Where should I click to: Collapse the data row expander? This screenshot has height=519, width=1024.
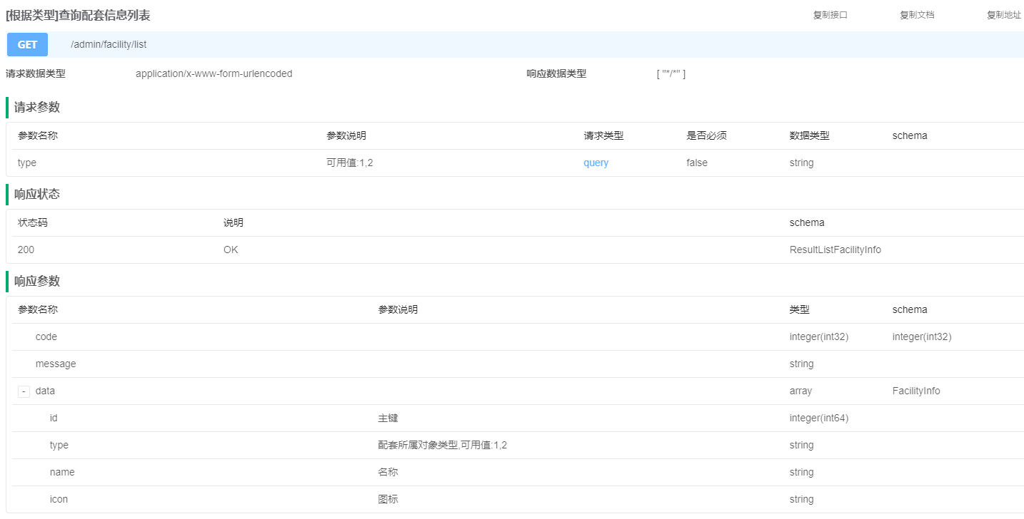coord(24,391)
